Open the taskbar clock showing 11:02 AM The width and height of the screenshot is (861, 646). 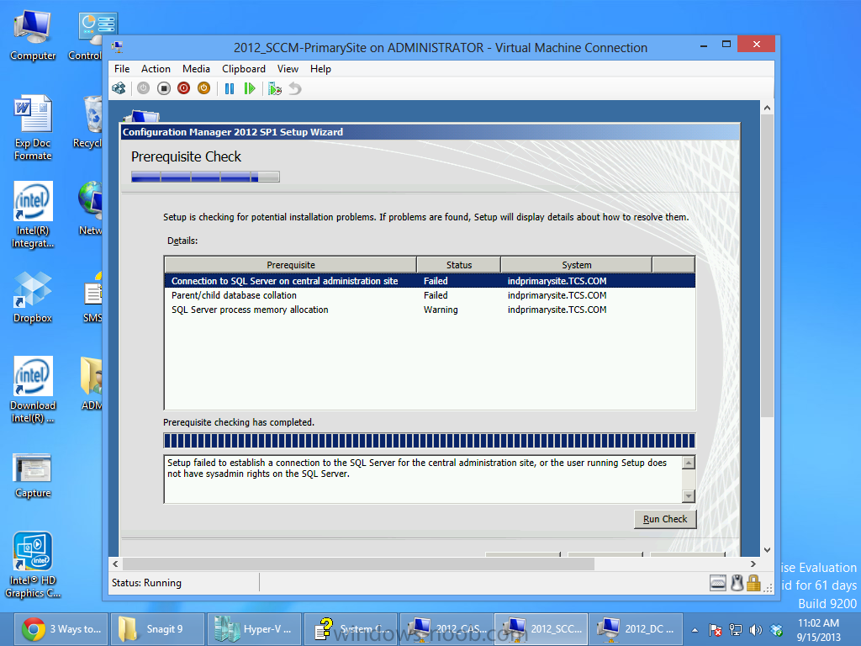[x=818, y=630]
